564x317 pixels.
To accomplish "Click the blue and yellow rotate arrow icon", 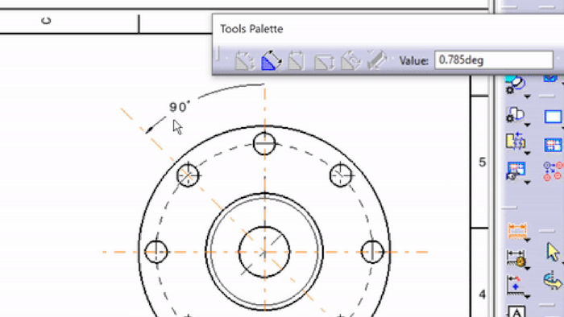I will click(x=553, y=281).
